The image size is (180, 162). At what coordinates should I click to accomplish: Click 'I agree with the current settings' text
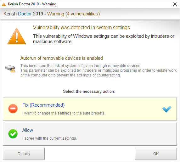[50, 138]
